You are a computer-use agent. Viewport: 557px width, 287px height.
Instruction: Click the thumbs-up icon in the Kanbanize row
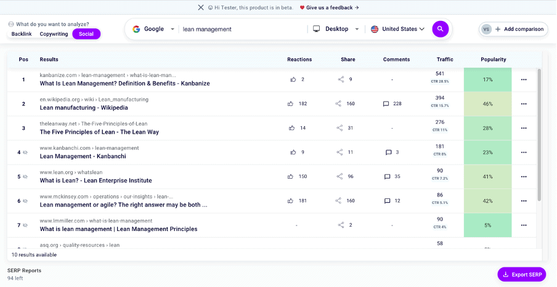click(x=293, y=79)
